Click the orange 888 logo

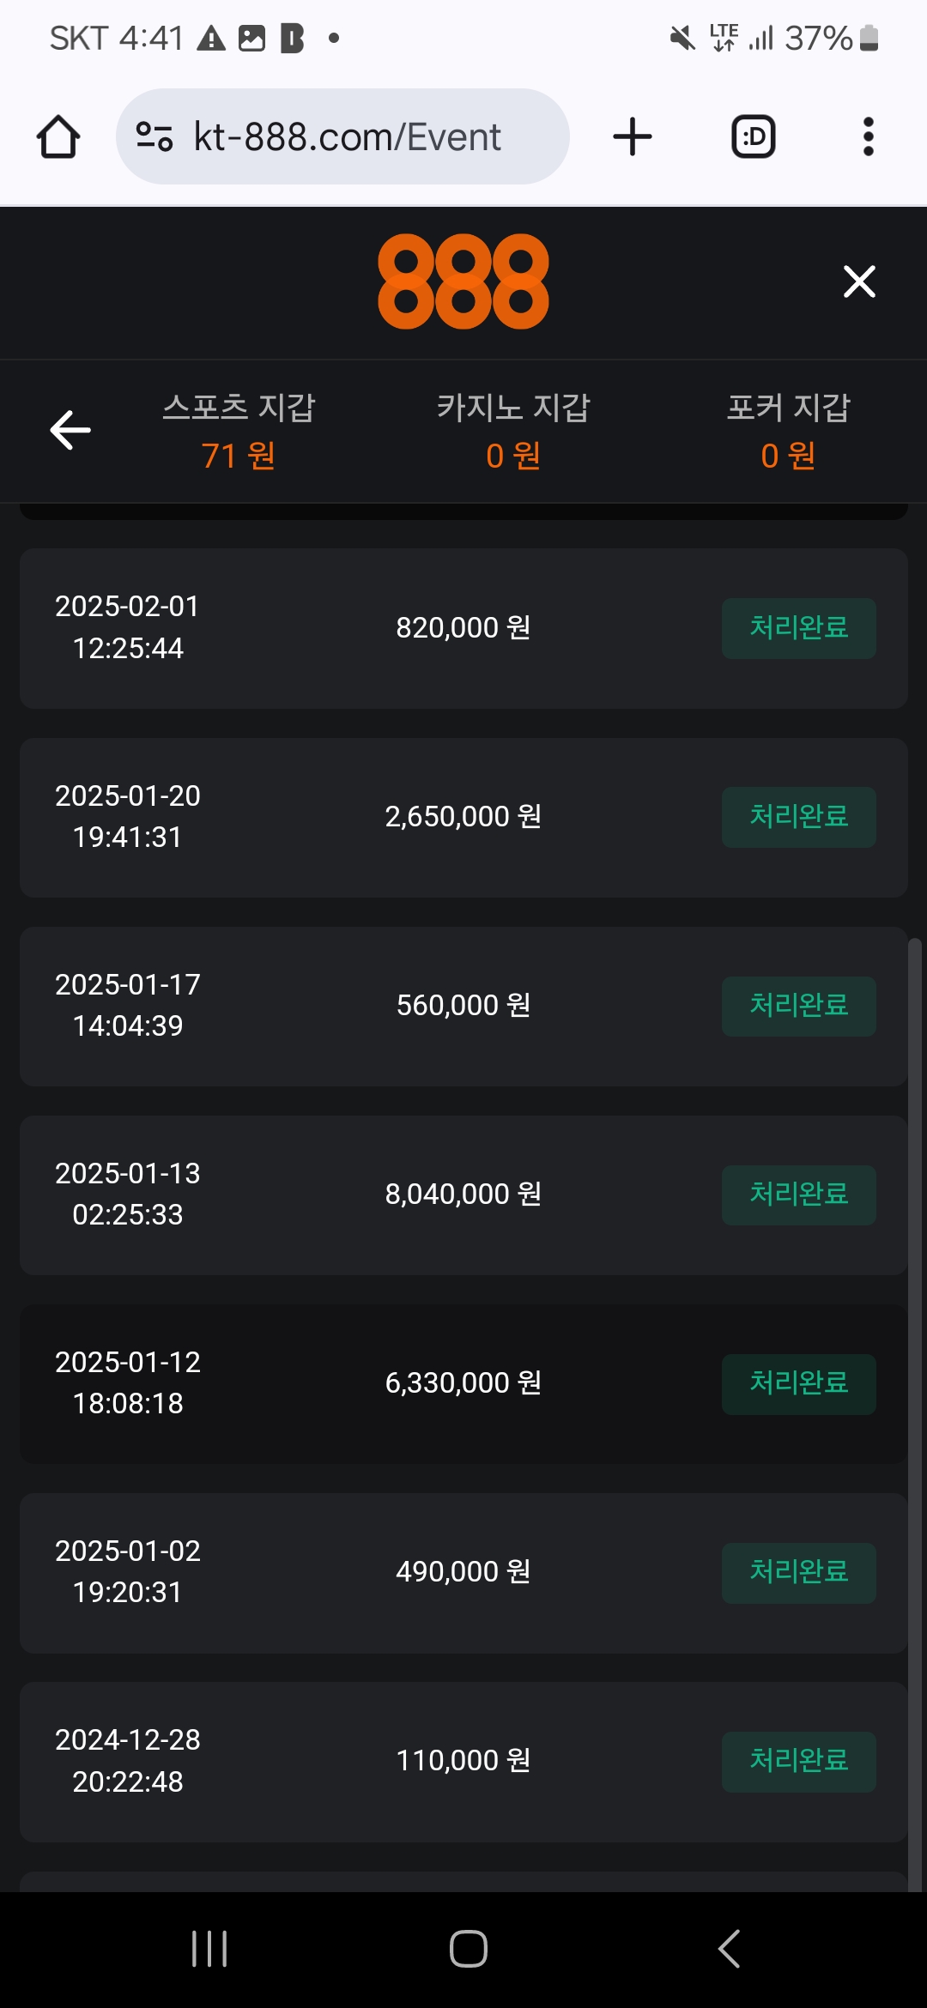[x=463, y=281]
